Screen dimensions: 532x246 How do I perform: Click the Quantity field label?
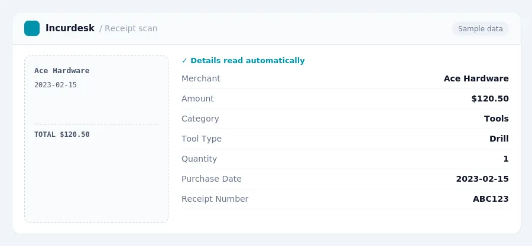[199, 159]
